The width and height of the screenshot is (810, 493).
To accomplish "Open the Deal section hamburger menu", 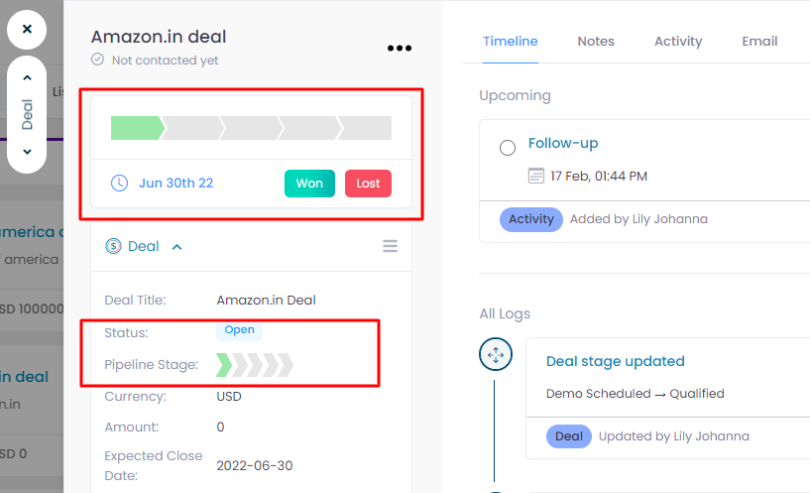I will [390, 246].
